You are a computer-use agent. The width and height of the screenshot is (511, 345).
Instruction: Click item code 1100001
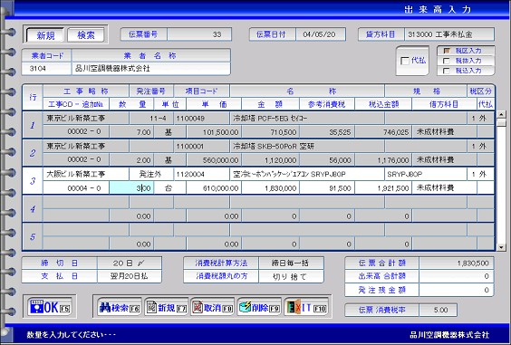(x=202, y=147)
